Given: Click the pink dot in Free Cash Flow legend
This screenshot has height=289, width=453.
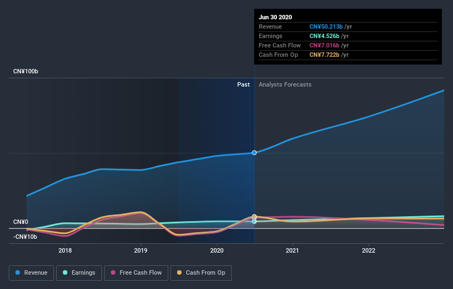Looking at the screenshot, I should tap(113, 272).
